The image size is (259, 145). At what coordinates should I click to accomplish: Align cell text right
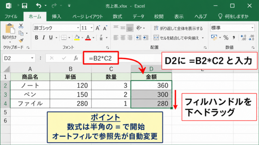pos(130,37)
